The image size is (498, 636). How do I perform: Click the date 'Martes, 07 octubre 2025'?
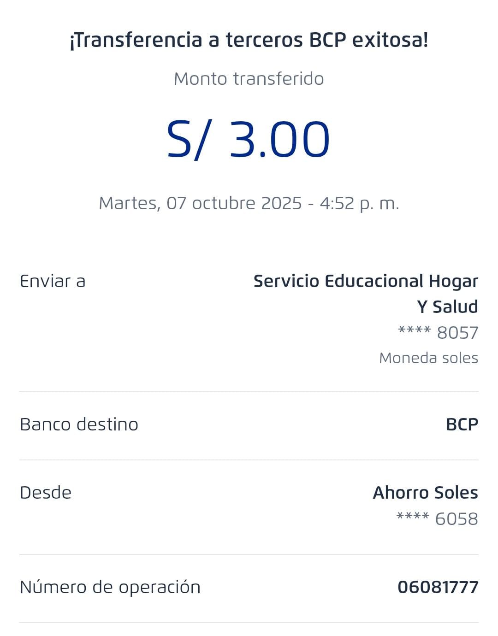click(200, 203)
